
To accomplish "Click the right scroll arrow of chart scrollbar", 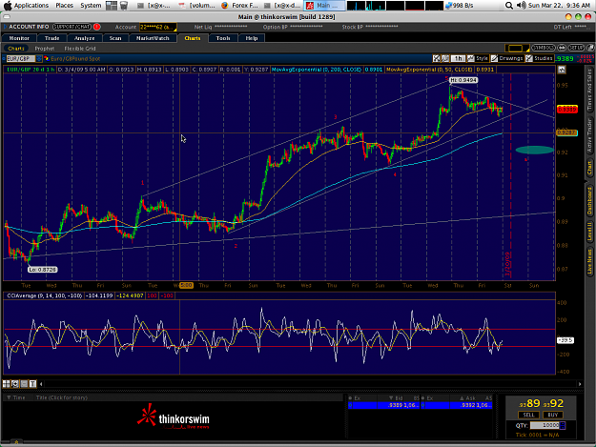I will [x=580, y=384].
